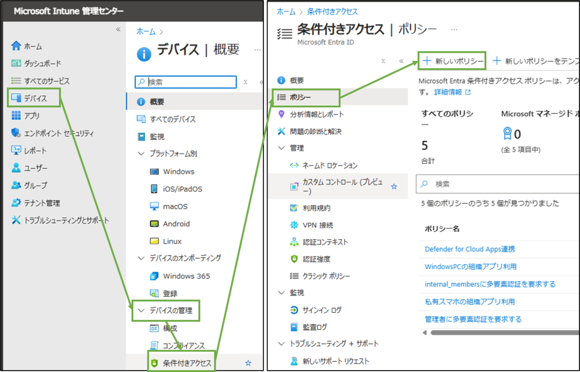Open Groups (グループ) in Intune sidebar
Image resolution: width=580 pixels, height=372 pixels.
(x=29, y=185)
